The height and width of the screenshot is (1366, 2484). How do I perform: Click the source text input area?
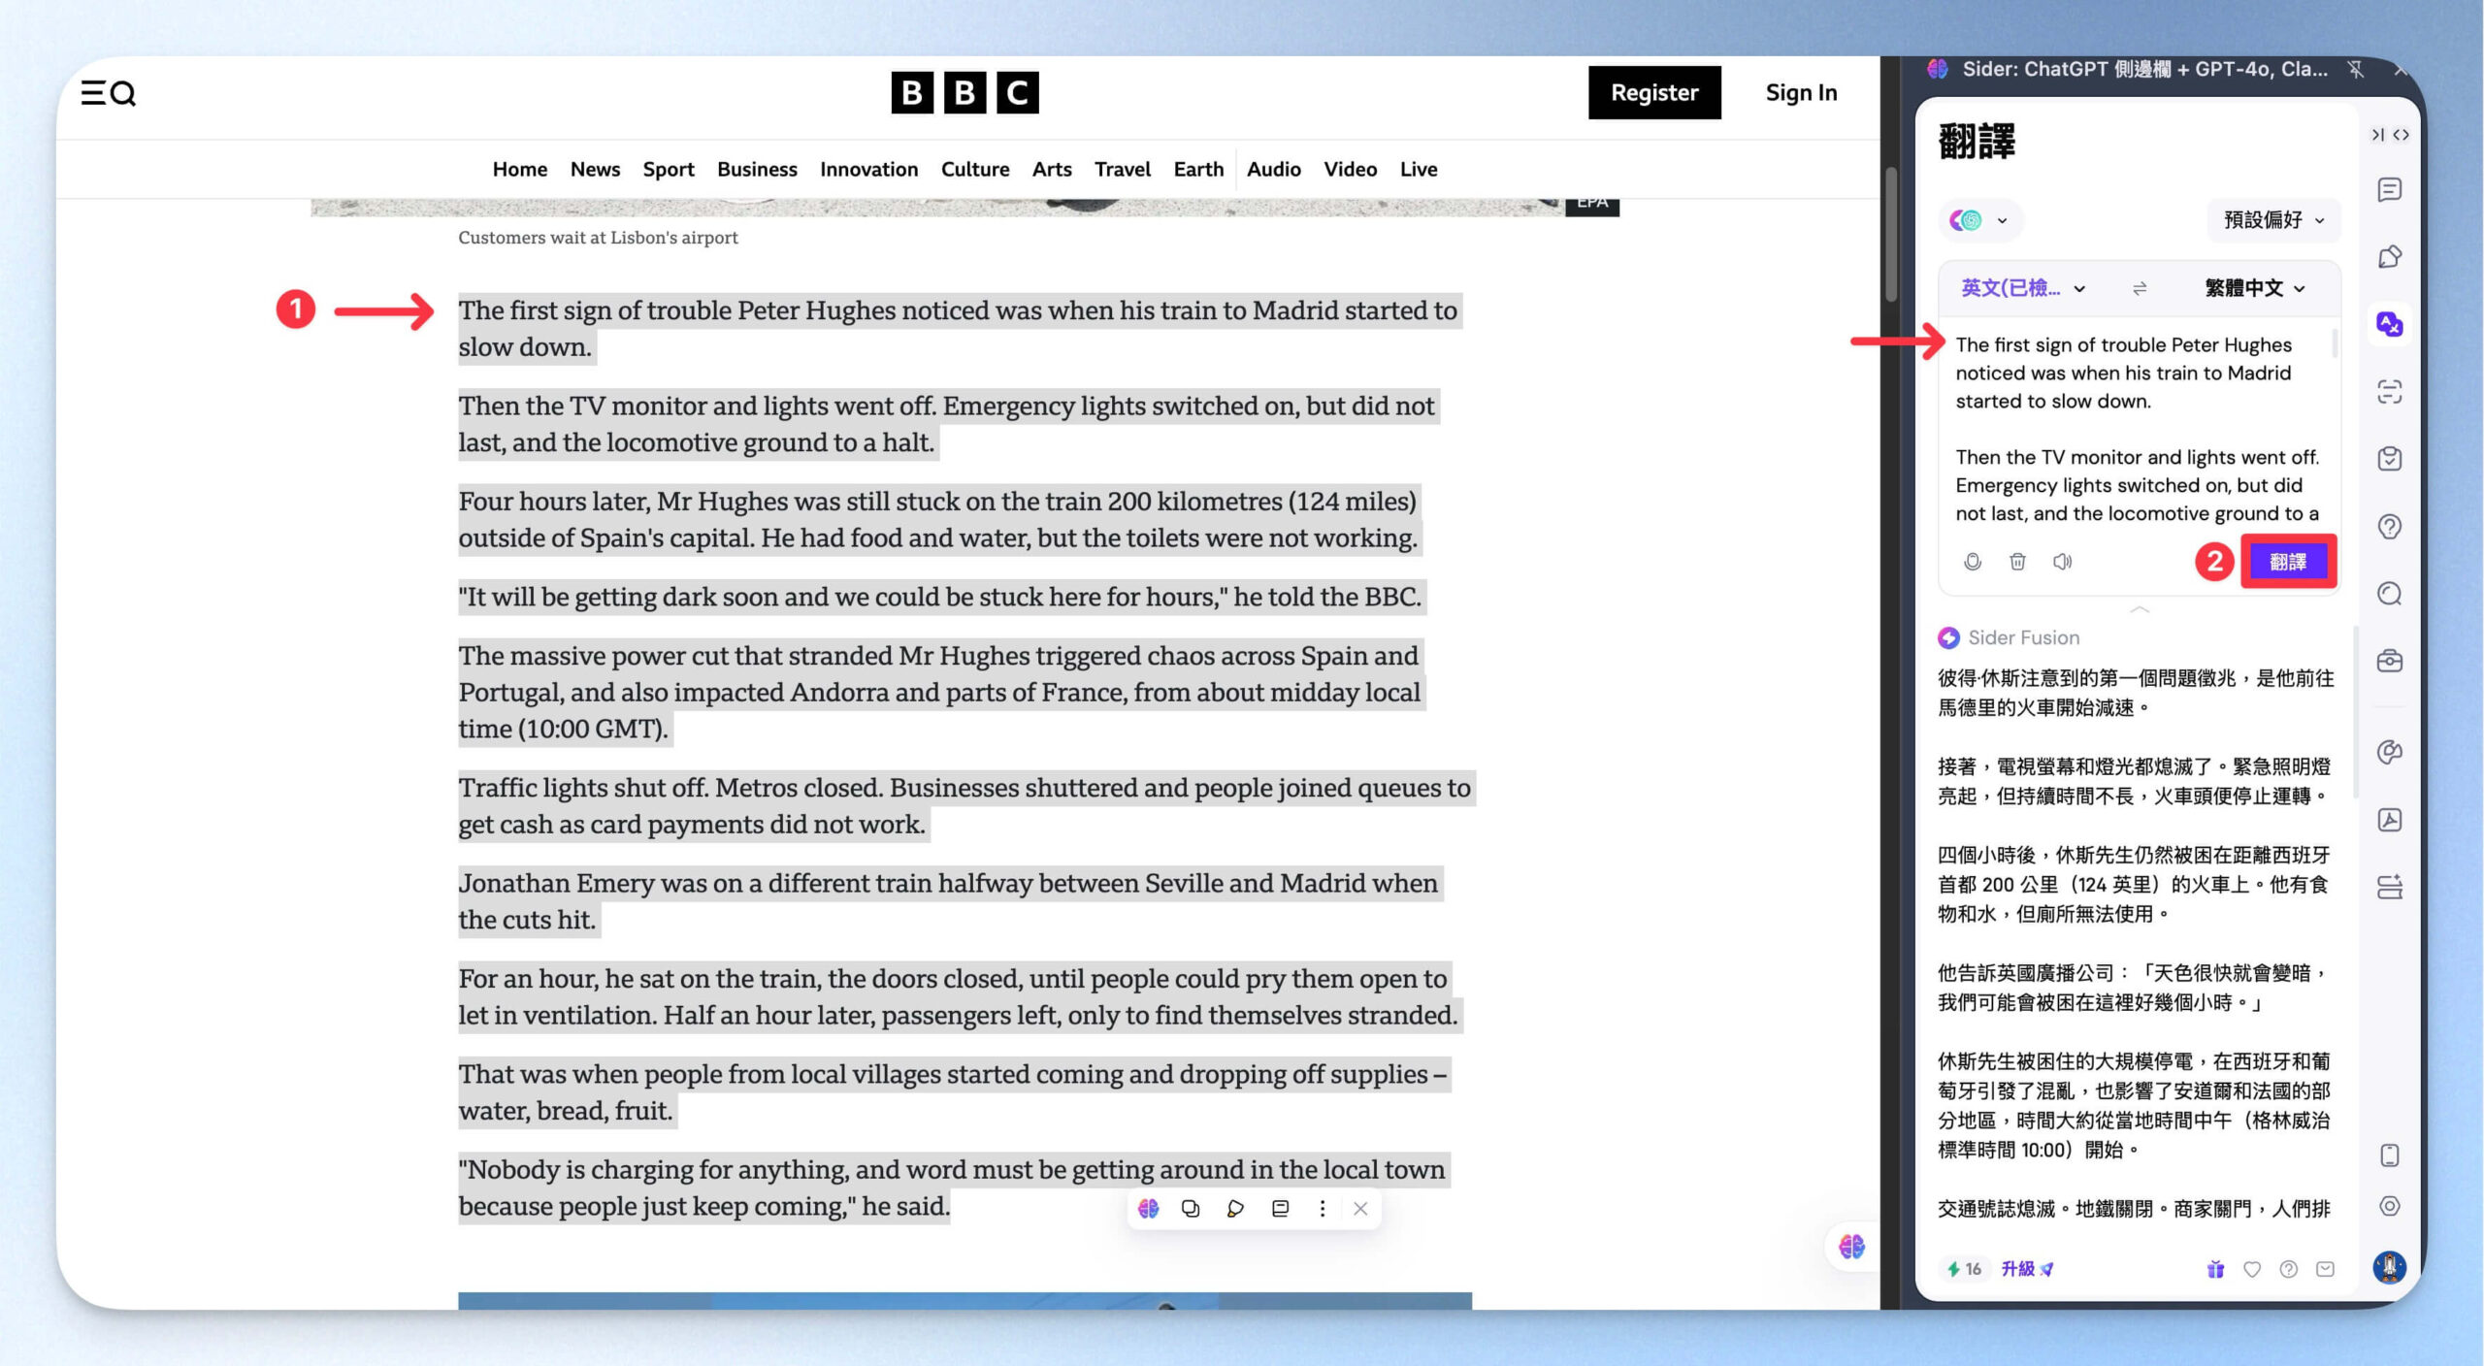(2137, 429)
